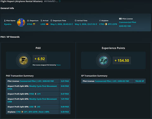The width and height of the screenshot is (152, 119).
Task: Open airplane type C750 link in General Info
Action: click(x=102, y=24)
